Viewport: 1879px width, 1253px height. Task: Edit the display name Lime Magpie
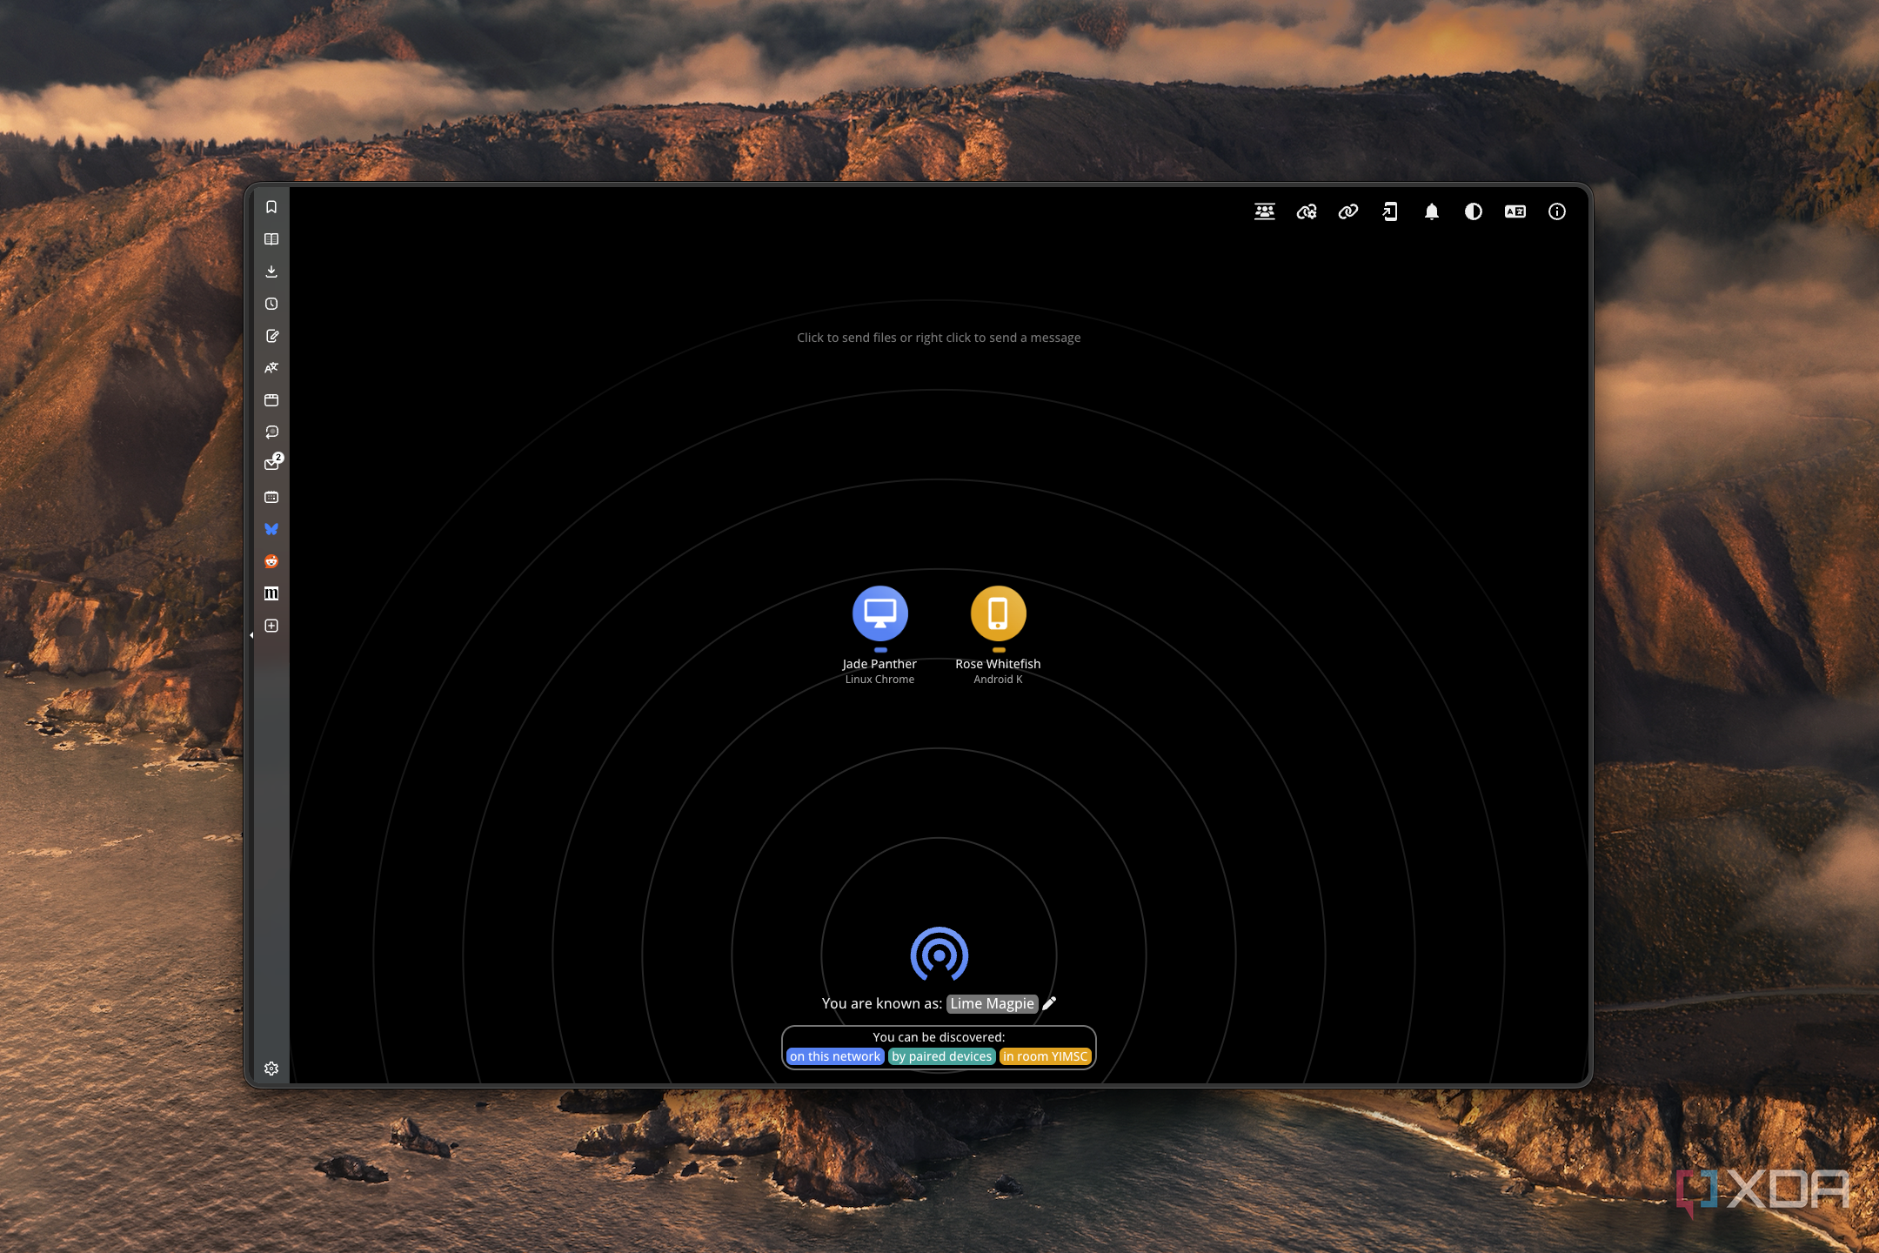[x=993, y=1003]
